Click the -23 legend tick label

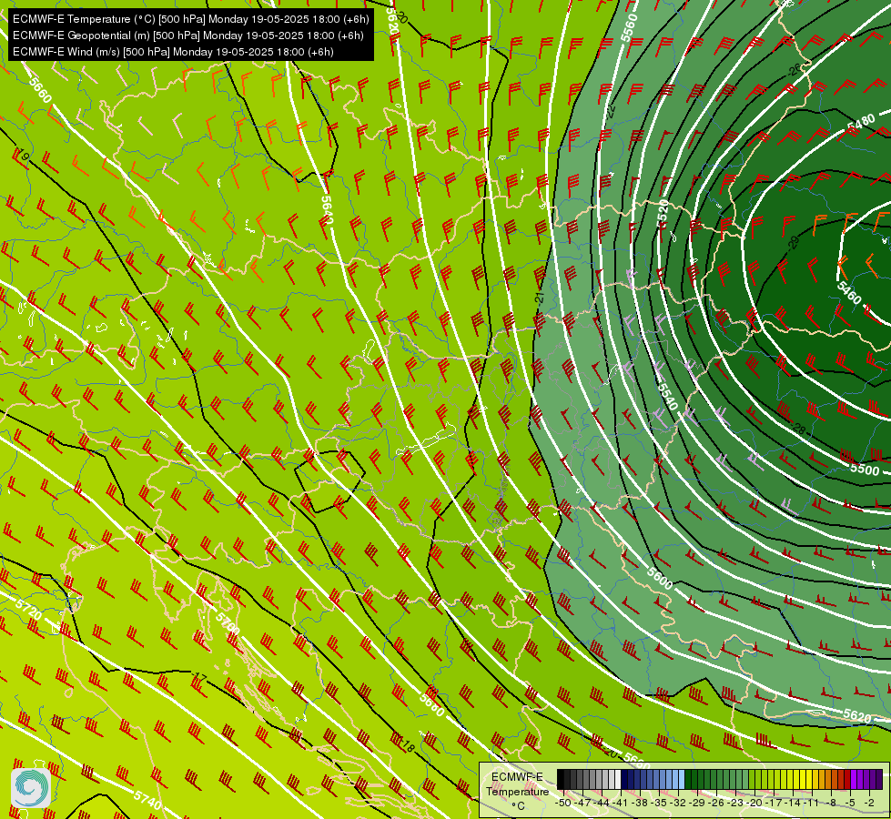tap(735, 803)
